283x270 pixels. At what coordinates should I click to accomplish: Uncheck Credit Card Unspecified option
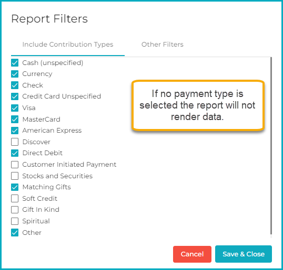15,96
